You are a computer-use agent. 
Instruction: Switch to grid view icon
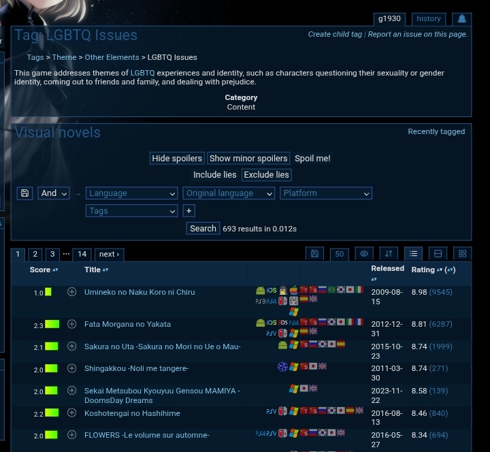coord(462,253)
